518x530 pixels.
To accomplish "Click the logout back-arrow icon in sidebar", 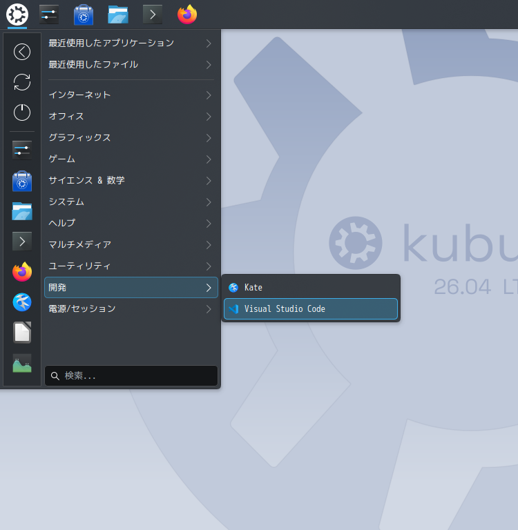I will coord(22,52).
